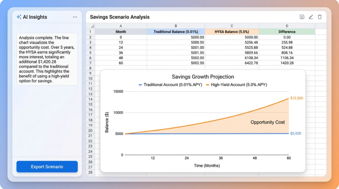Image resolution: width=339 pixels, height=189 pixels.
Task: Click the Month cell with value 24
Action: click(x=121, y=47)
